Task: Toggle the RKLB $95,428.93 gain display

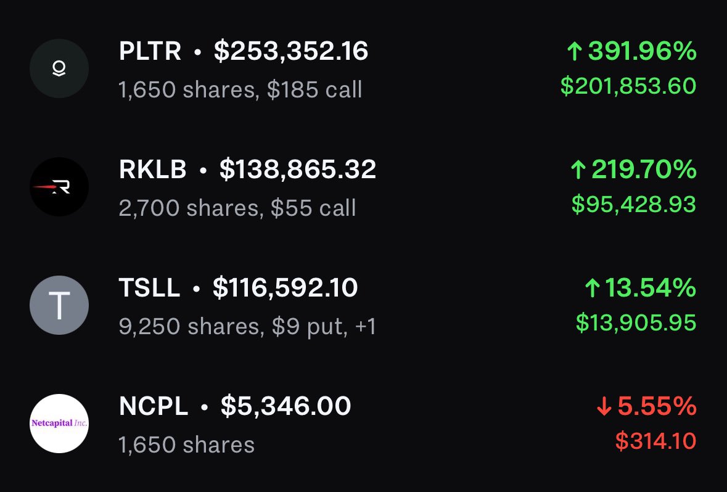Action: pyautogui.click(x=634, y=205)
